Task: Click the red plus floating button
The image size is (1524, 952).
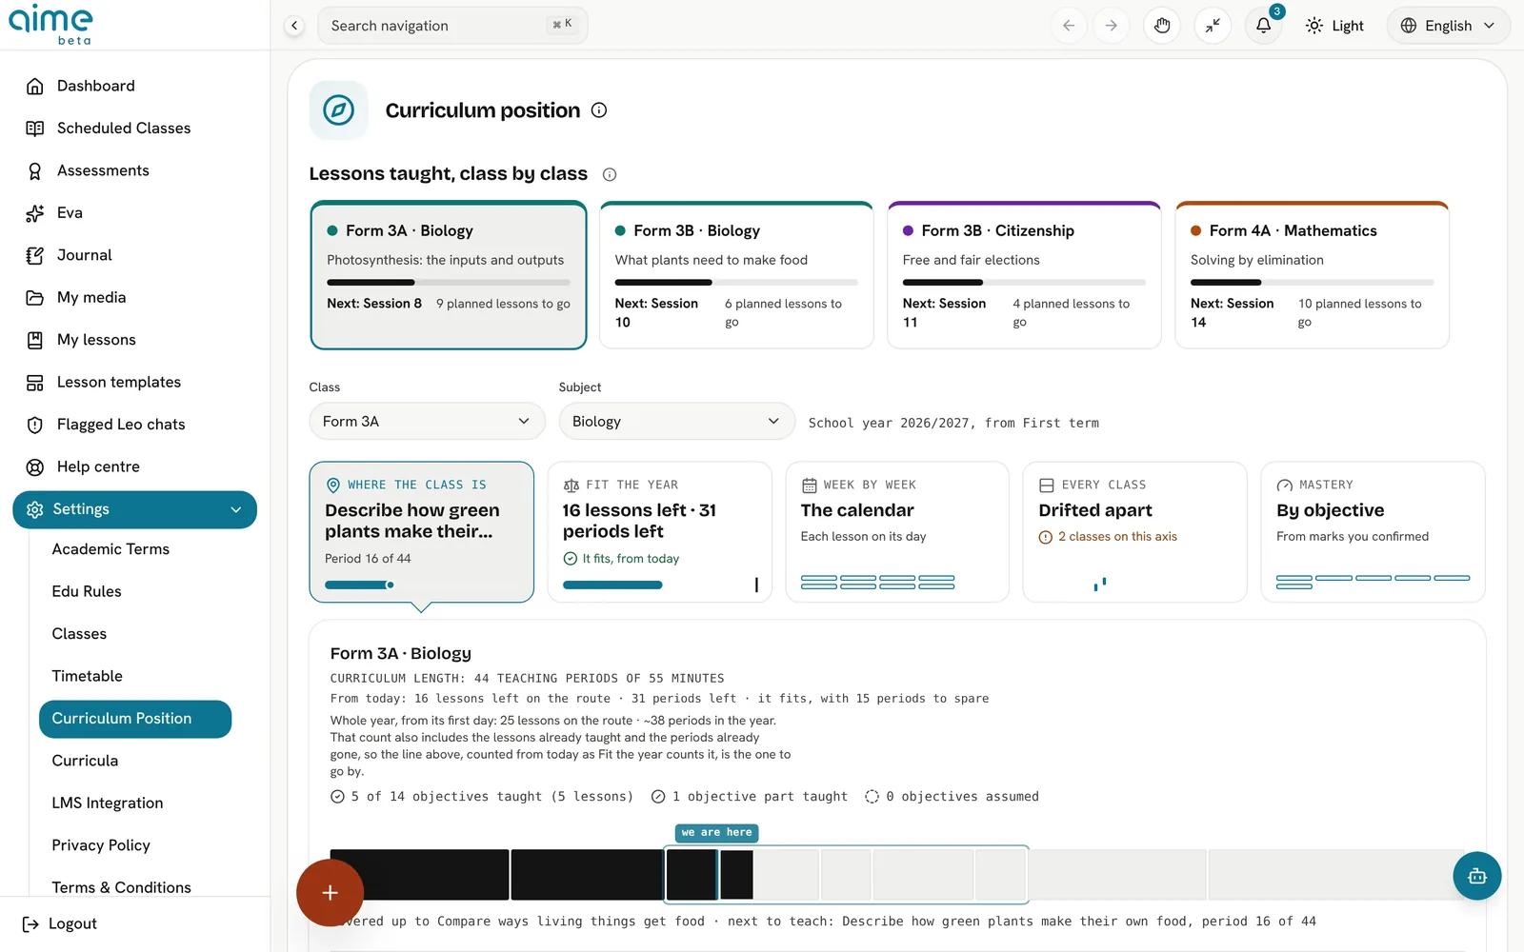Action: (x=330, y=893)
